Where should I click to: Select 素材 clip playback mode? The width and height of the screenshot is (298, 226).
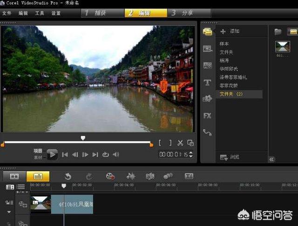38,157
